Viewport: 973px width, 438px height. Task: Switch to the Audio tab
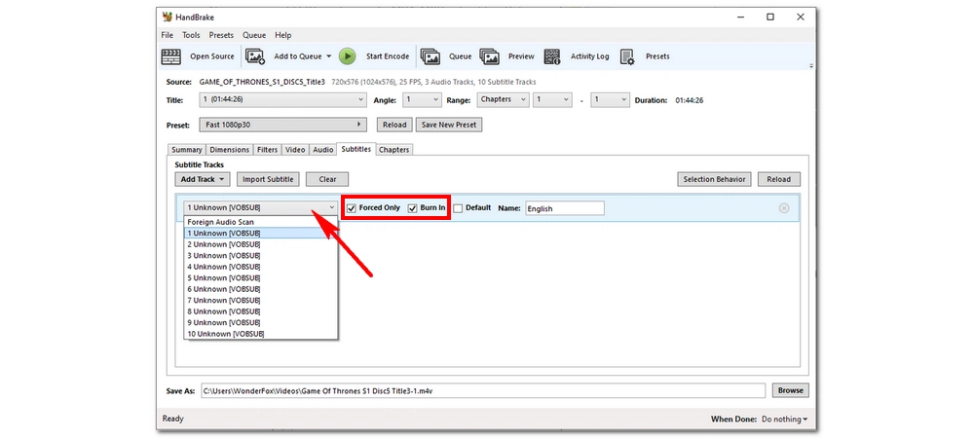click(322, 150)
